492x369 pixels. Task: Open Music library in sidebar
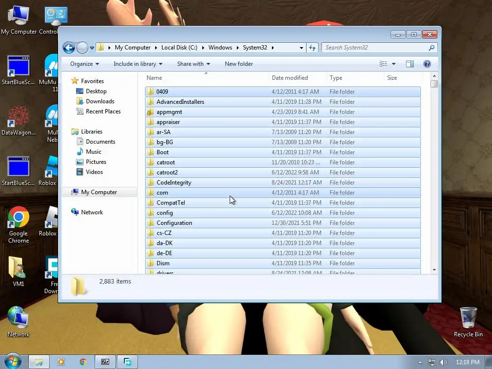point(94,151)
